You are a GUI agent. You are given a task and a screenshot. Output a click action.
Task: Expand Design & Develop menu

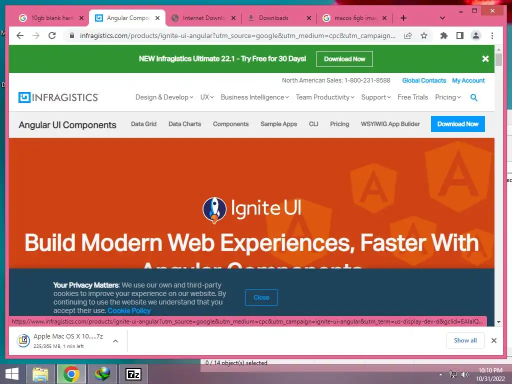164,97
